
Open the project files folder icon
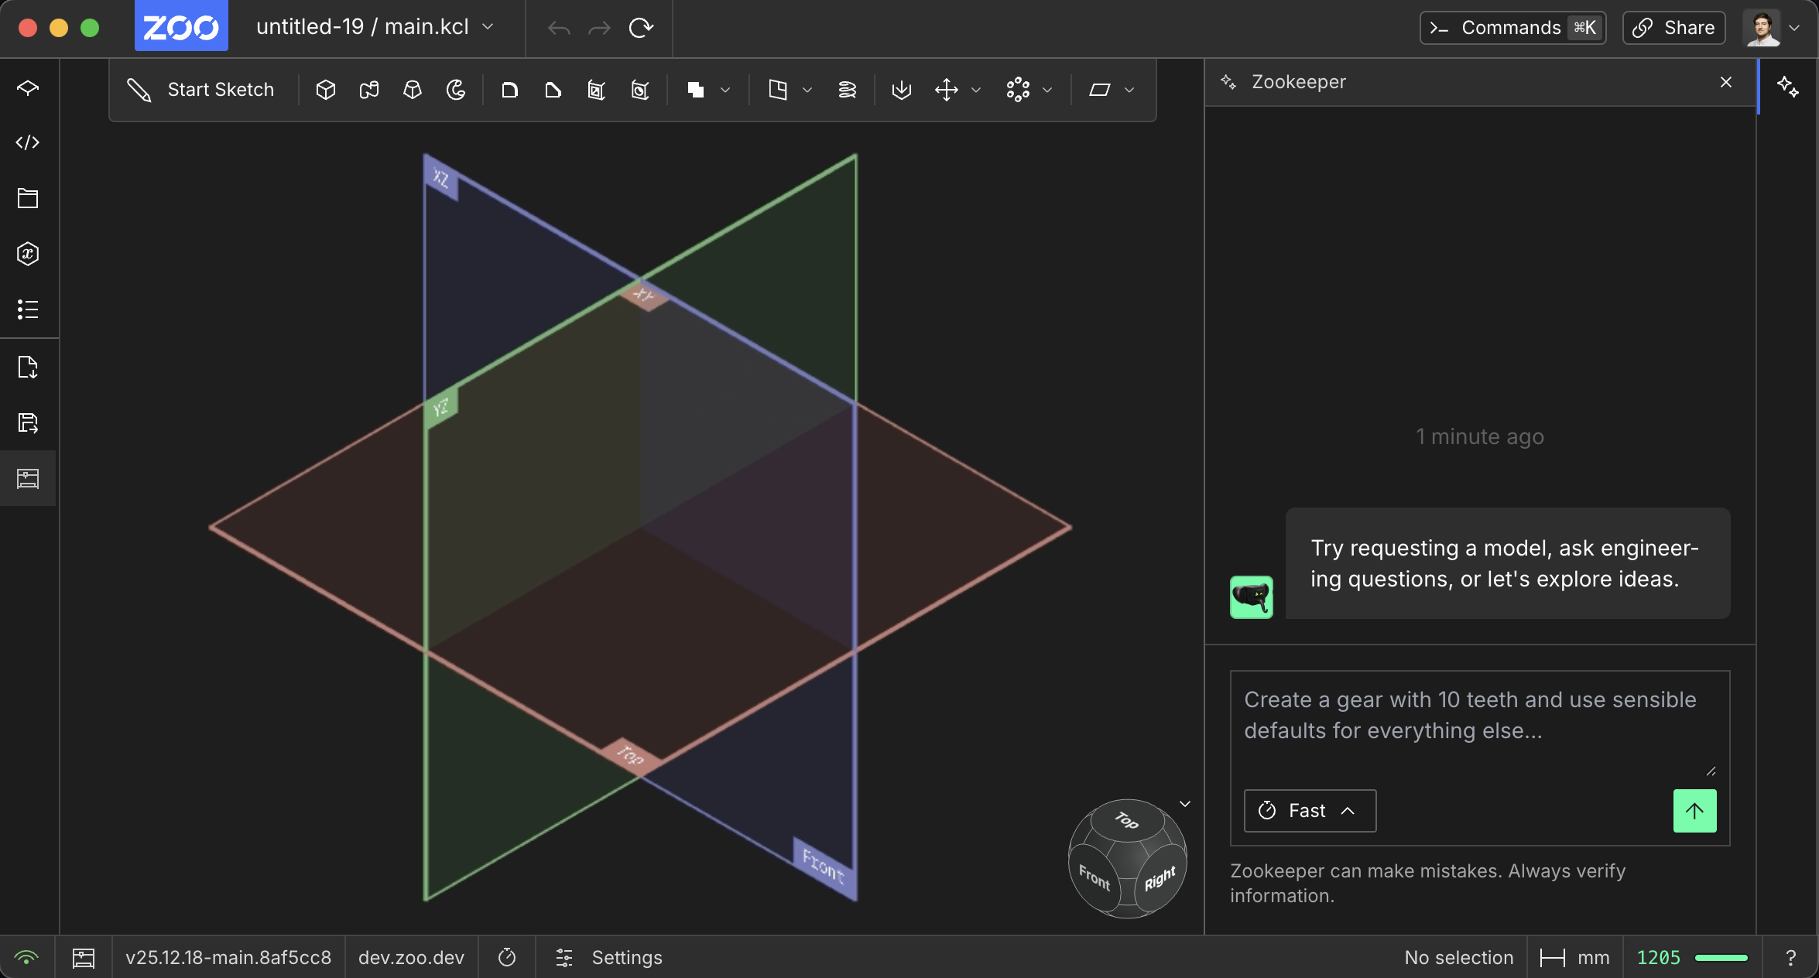pyautogui.click(x=28, y=198)
